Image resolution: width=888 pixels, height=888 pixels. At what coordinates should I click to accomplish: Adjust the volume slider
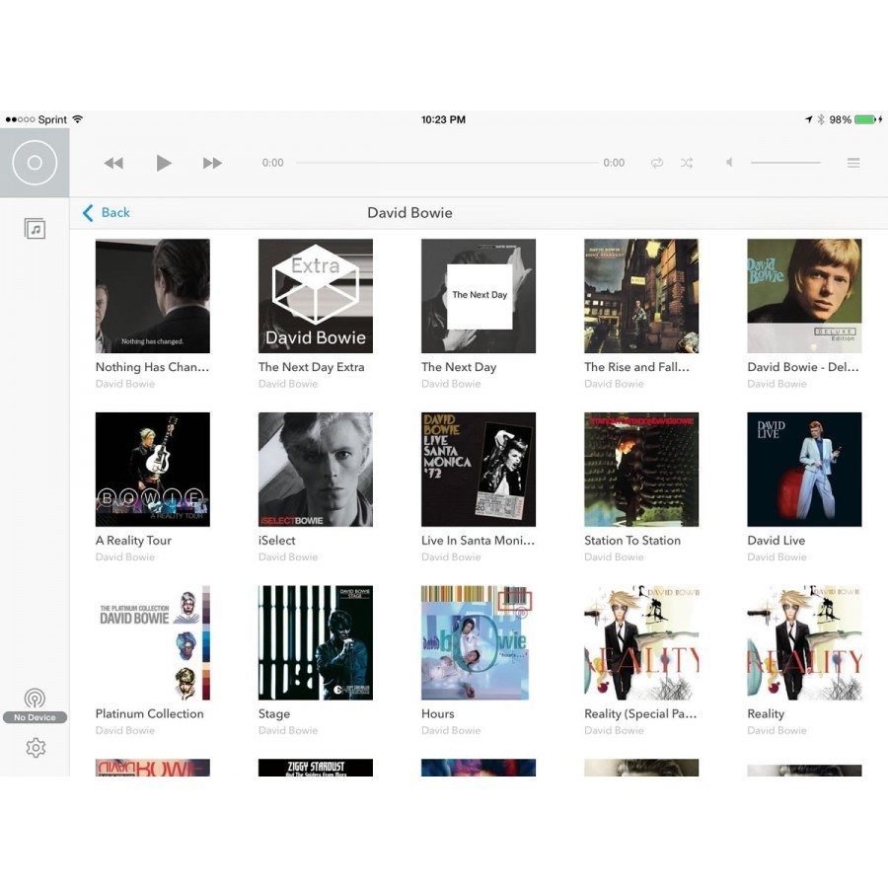(785, 163)
